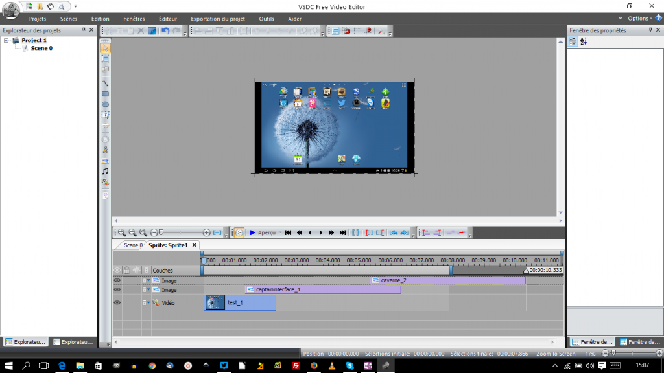Add text with the text tool

point(105,115)
